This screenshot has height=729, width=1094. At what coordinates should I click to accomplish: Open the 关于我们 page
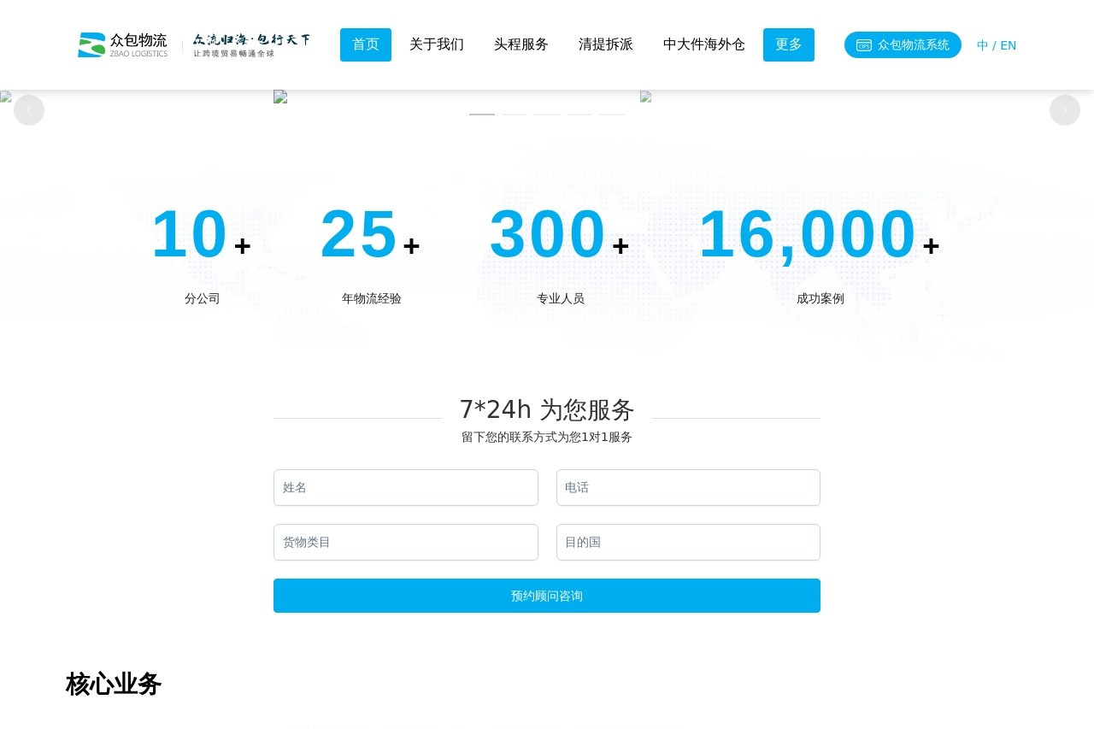click(437, 44)
